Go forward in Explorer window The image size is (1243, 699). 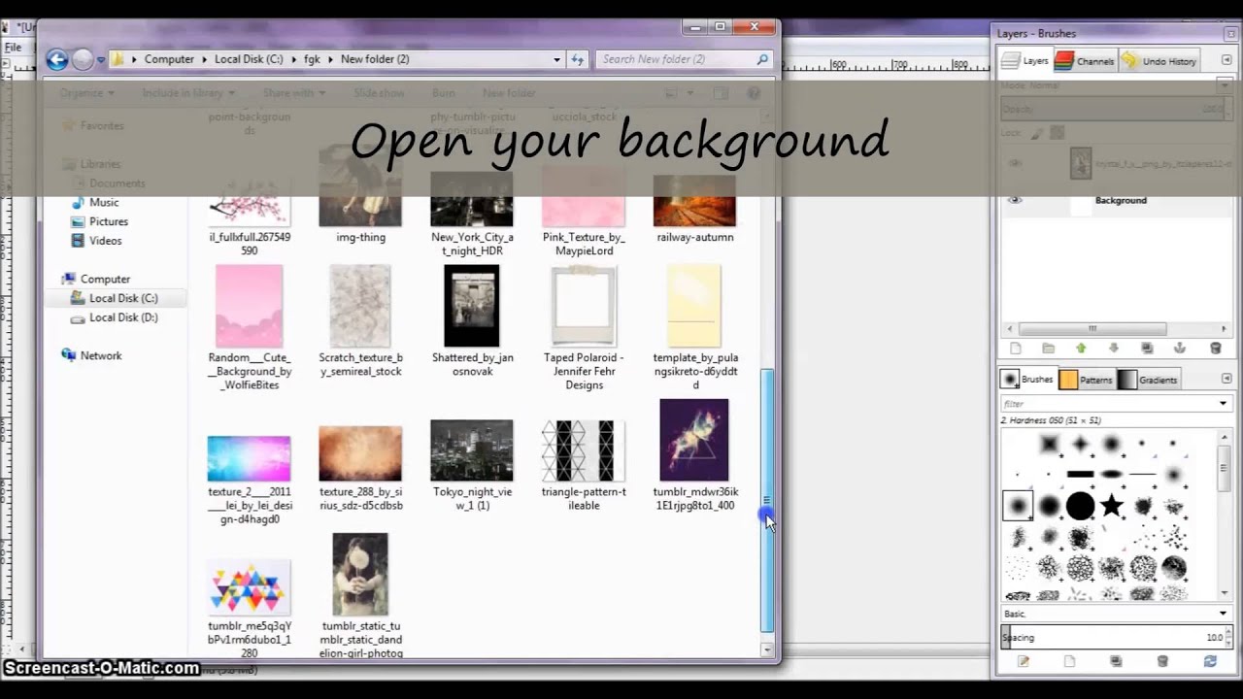coord(83,59)
